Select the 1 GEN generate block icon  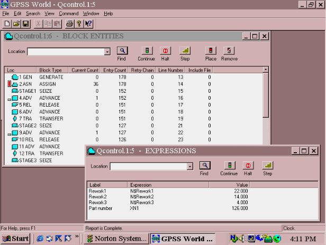tap(15, 77)
